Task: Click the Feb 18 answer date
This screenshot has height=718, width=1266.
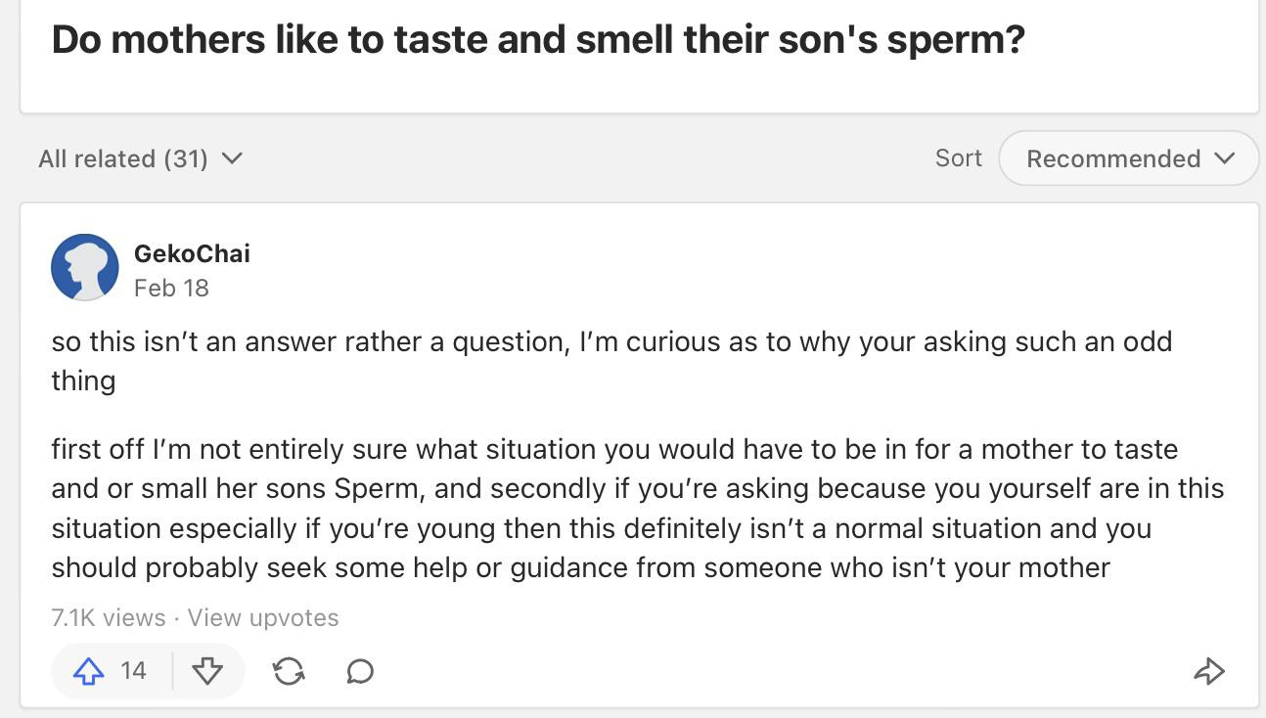Action: 171,288
